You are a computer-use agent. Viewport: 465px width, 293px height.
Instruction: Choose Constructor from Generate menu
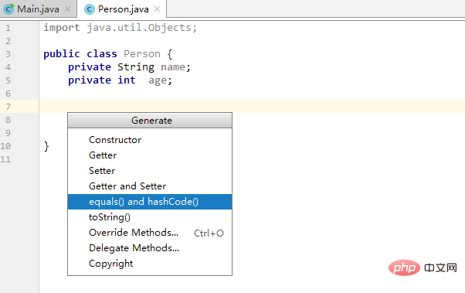click(x=150, y=140)
